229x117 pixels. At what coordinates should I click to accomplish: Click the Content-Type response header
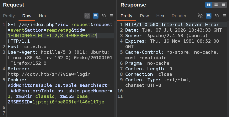pos(158,82)
